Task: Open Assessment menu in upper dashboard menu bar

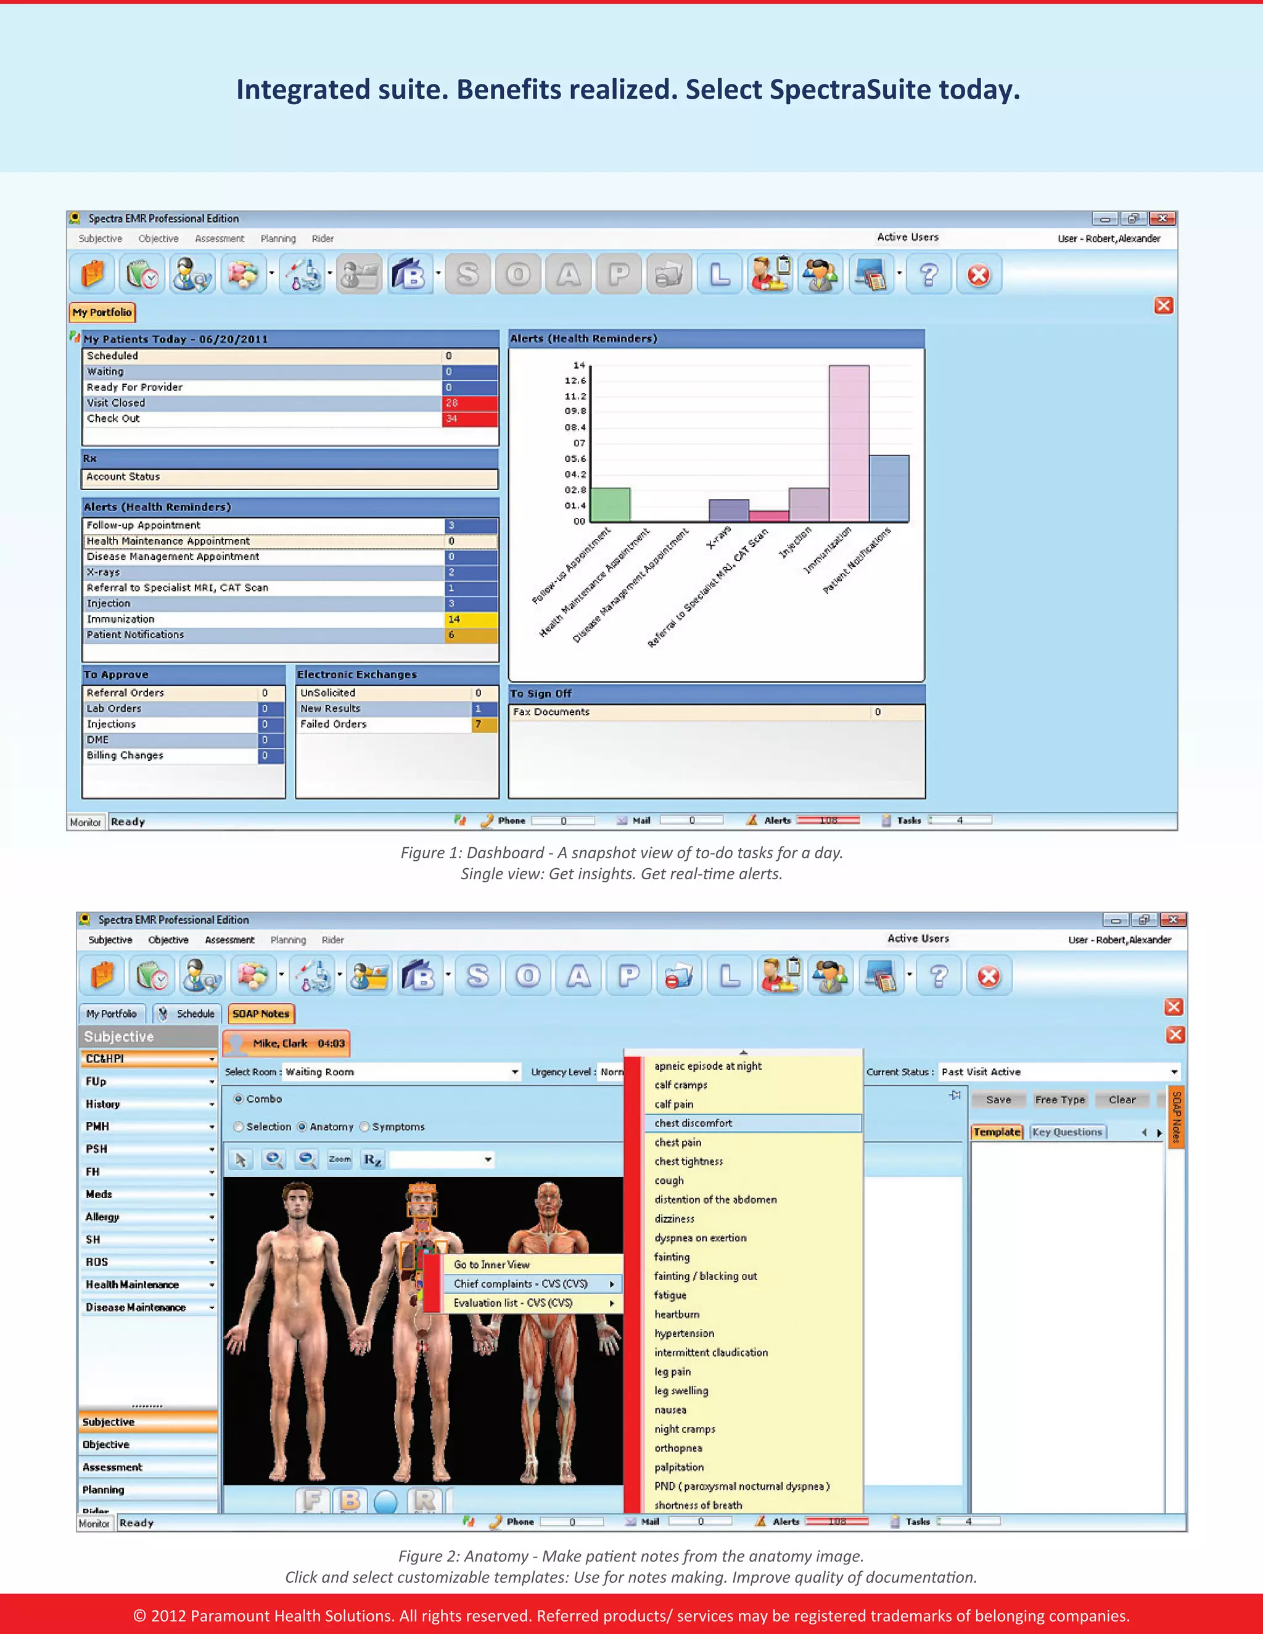Action: click(x=219, y=239)
